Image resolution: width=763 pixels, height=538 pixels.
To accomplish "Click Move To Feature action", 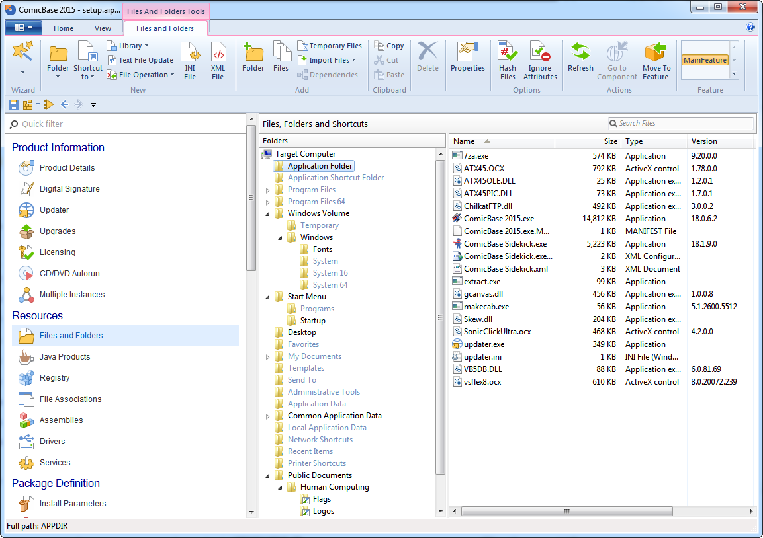I will pos(656,60).
